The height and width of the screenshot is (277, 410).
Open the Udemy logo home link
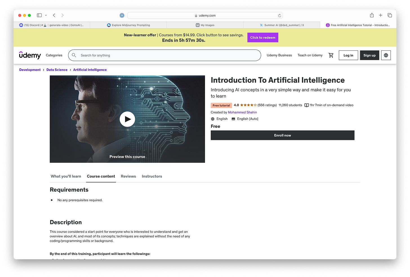click(x=30, y=55)
